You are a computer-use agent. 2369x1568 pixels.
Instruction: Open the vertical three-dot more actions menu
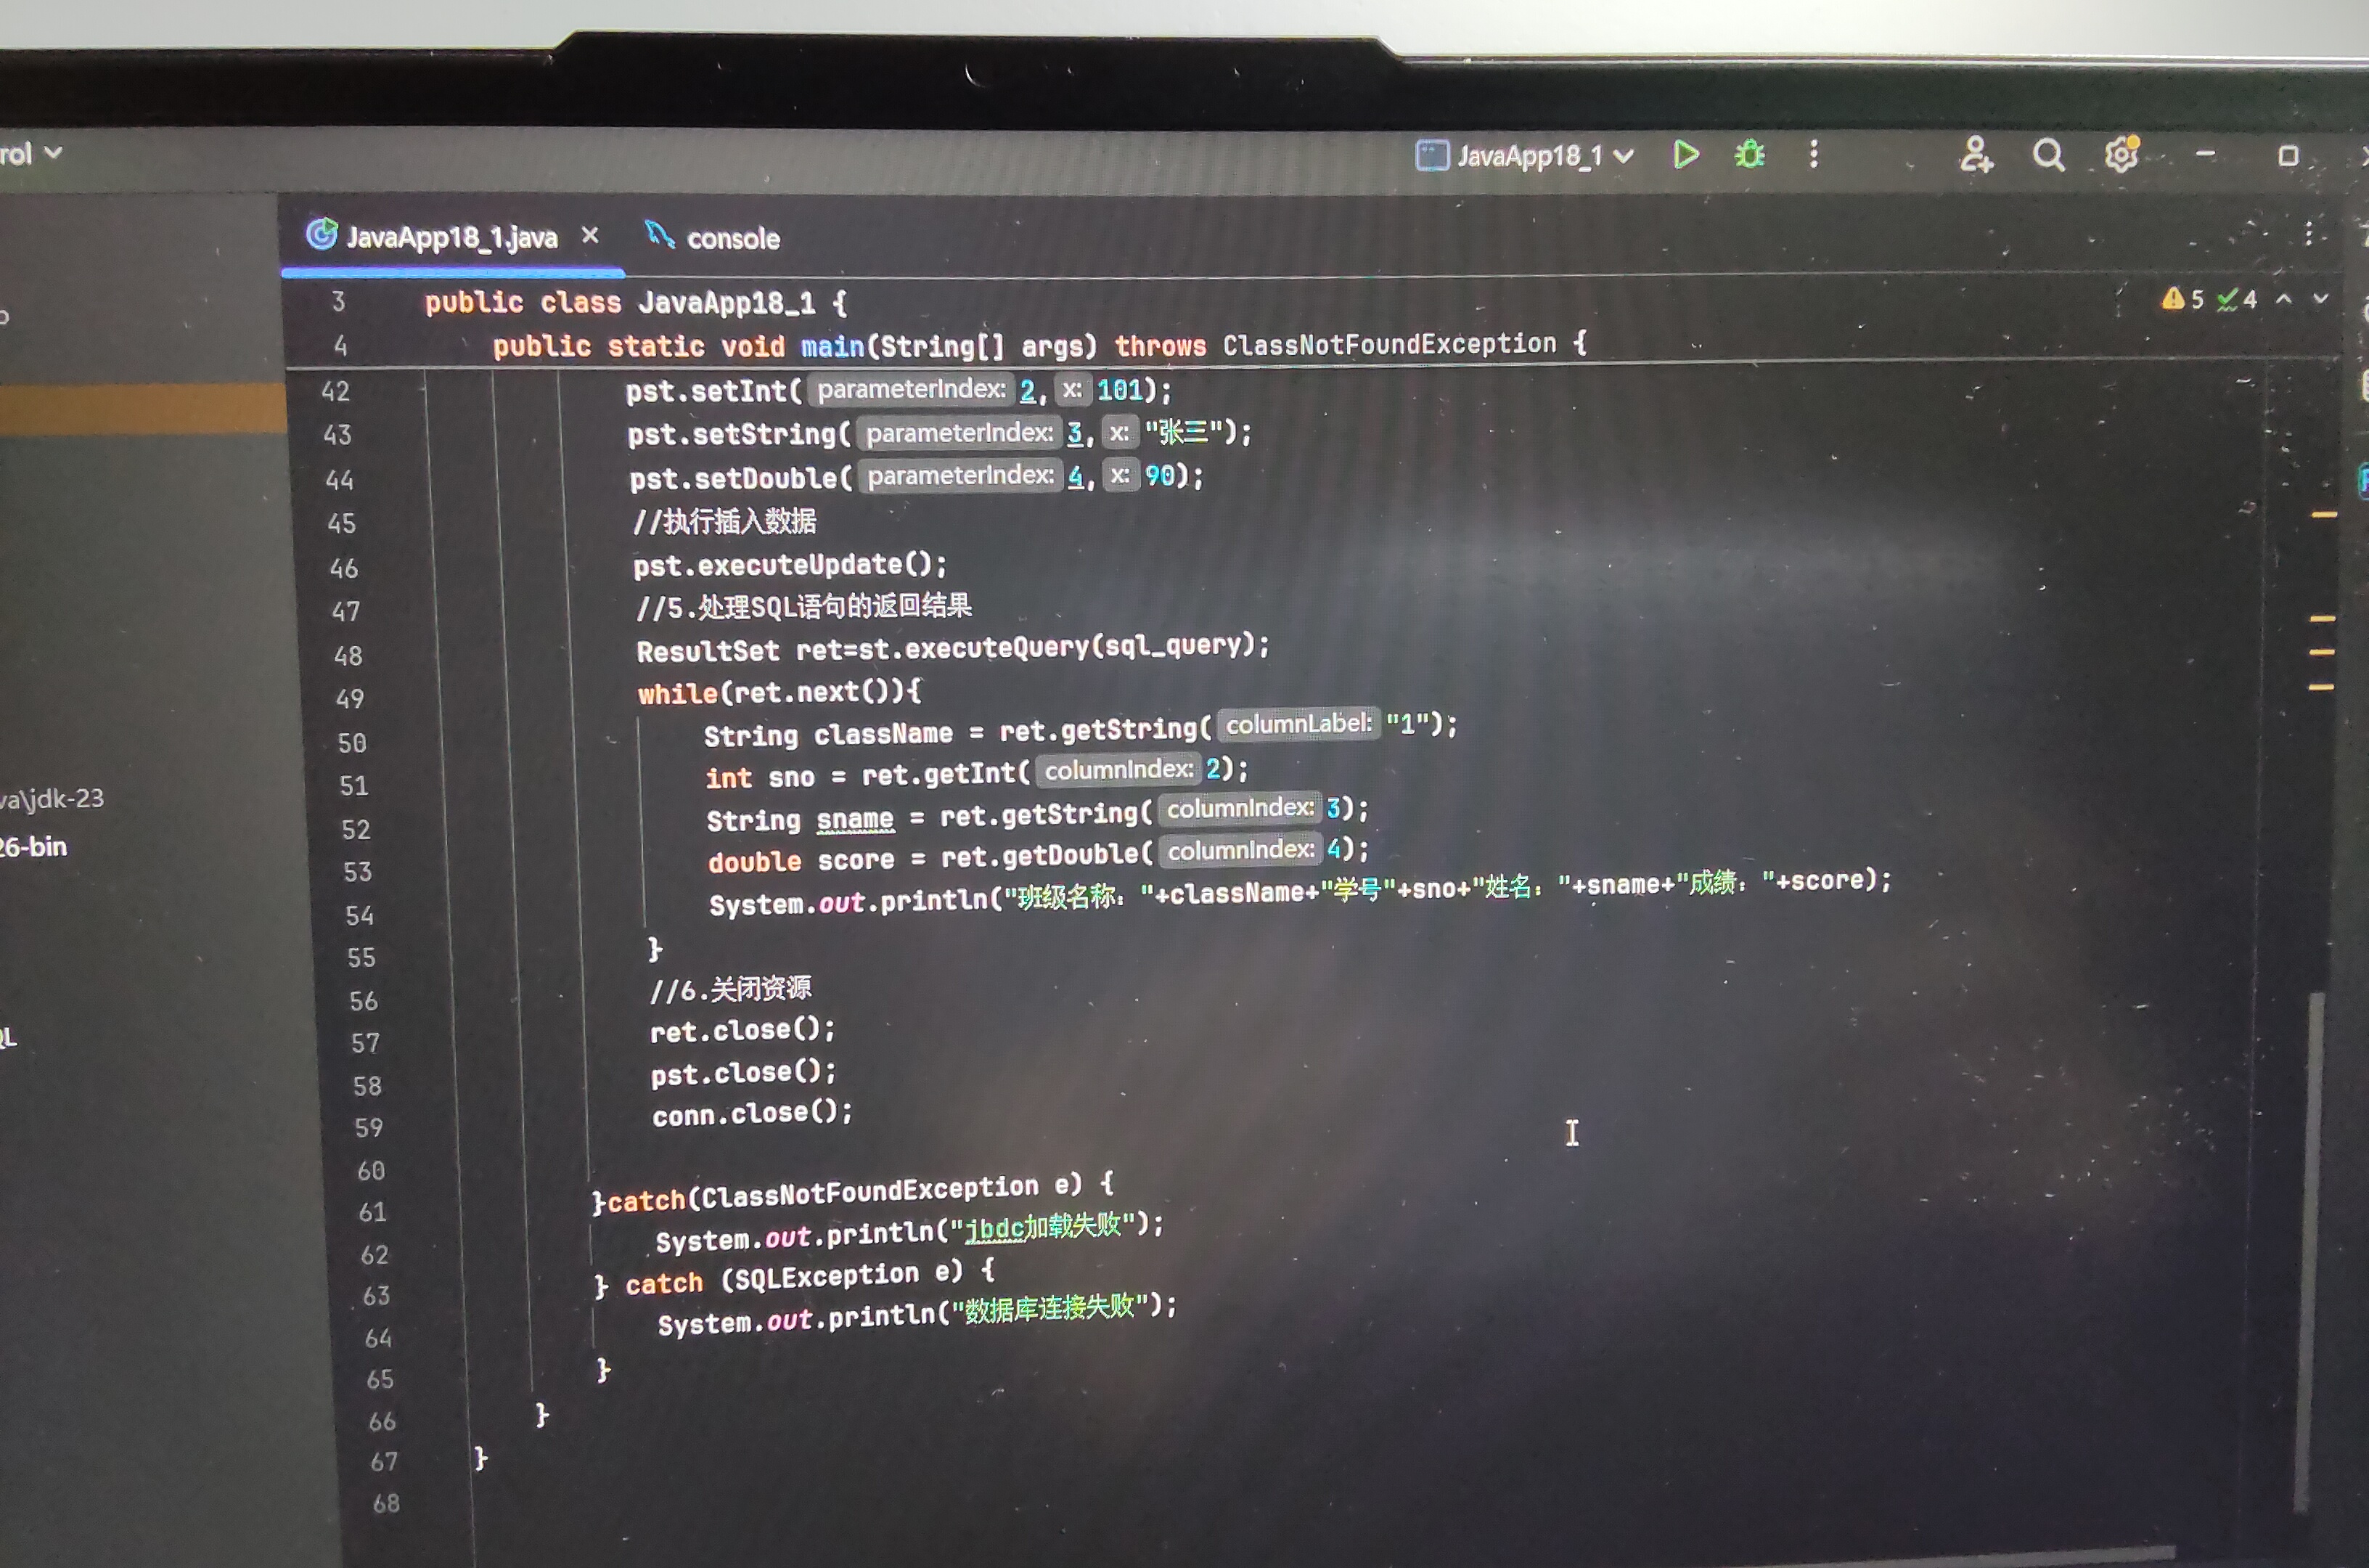(x=1813, y=154)
